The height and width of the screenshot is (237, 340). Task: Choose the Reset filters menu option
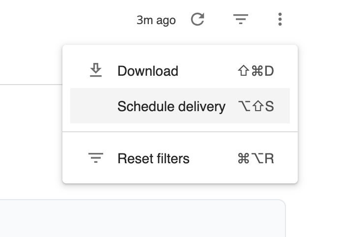180,158
